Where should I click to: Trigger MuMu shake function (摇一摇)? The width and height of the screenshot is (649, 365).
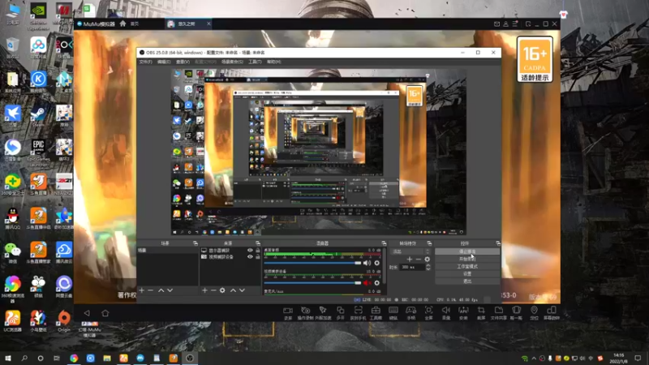(x=516, y=313)
